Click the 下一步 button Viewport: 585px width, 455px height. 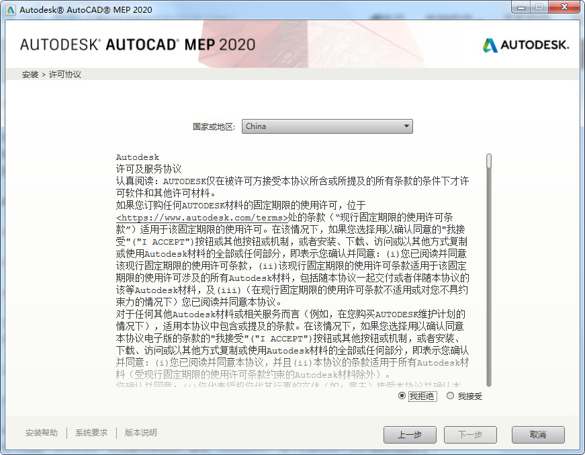[470, 434]
